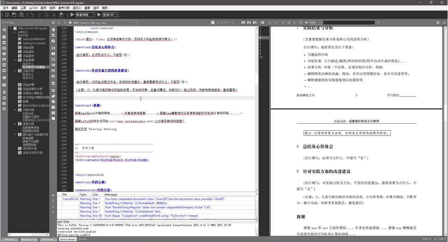The width and height of the screenshot is (448, 242).
Task: Toggle PDF viewer eye icon
Action: click(306, 22)
